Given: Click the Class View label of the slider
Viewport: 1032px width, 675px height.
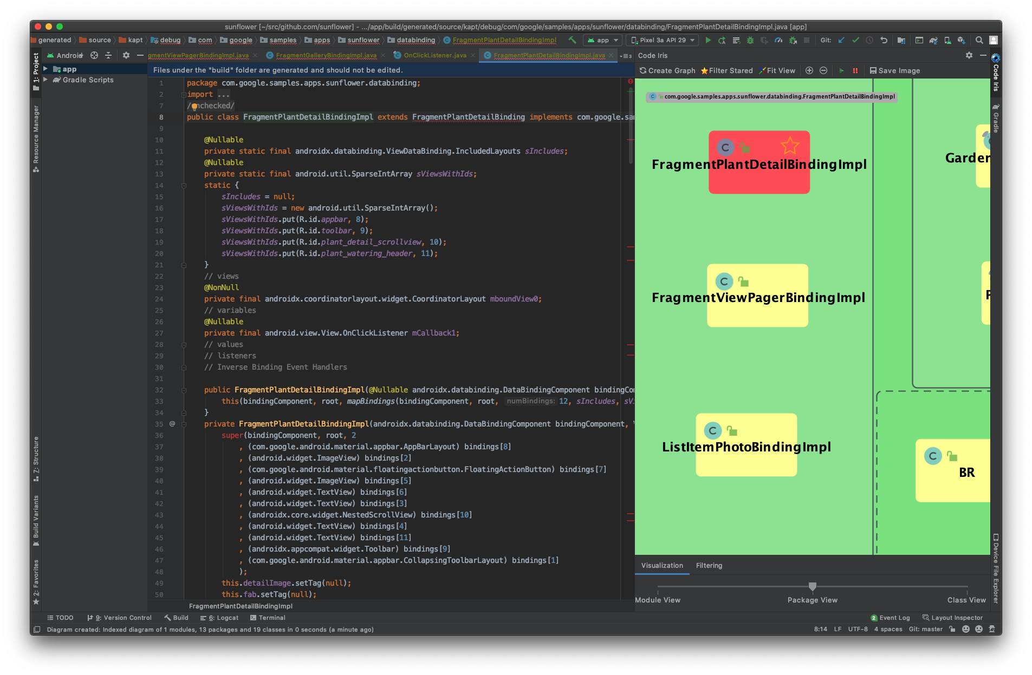Looking at the screenshot, I should coord(966,600).
